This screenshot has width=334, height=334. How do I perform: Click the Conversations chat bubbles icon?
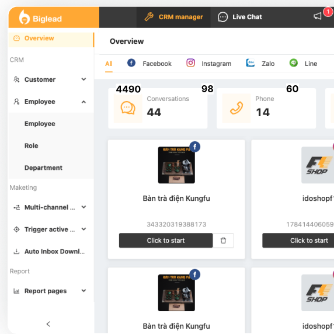(x=128, y=108)
